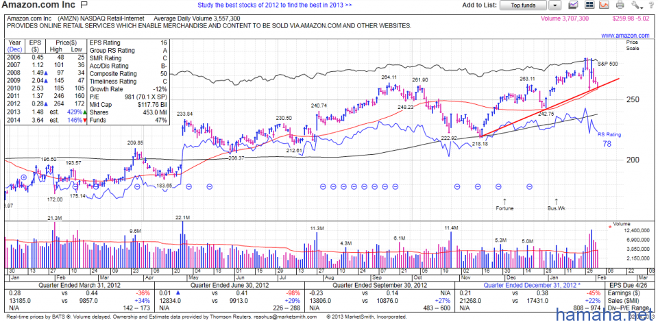This screenshot has height=322, width=658.
Task: Click the RS Rating 78 label
Action: (611, 140)
